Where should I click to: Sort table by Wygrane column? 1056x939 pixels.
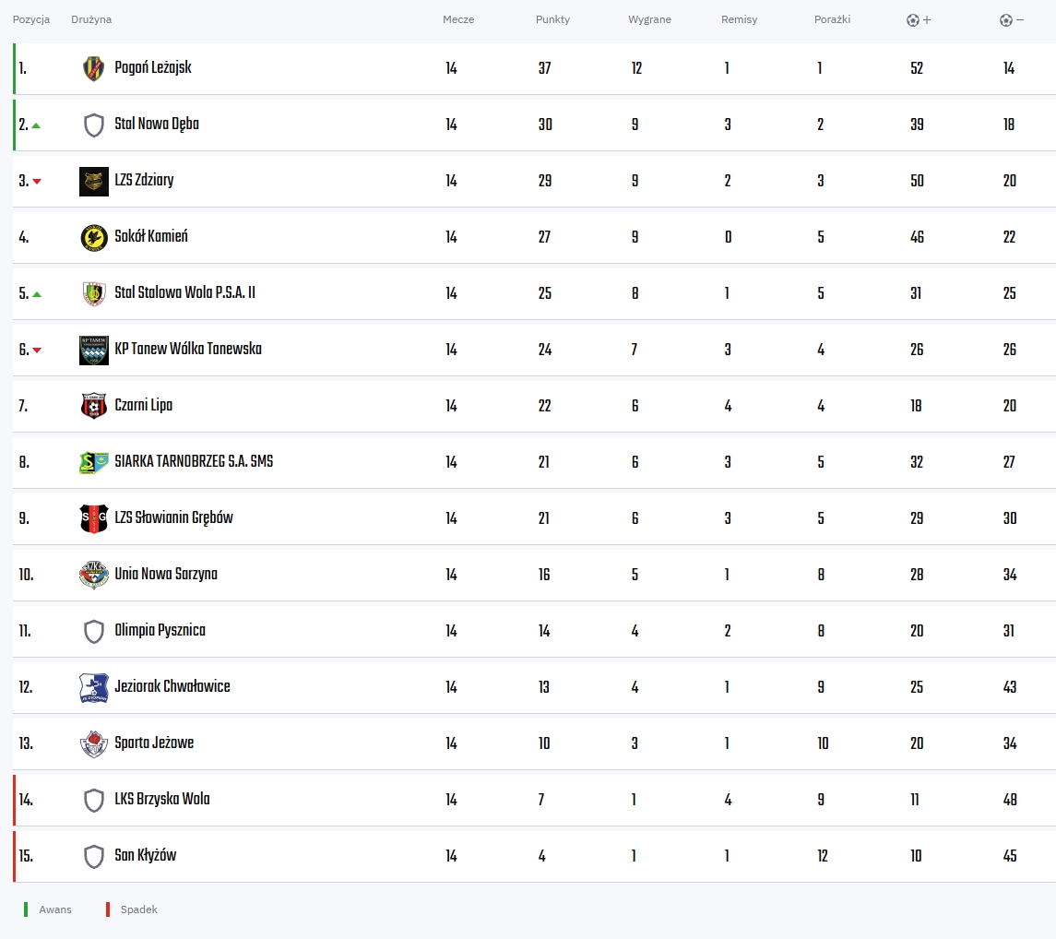649,20
